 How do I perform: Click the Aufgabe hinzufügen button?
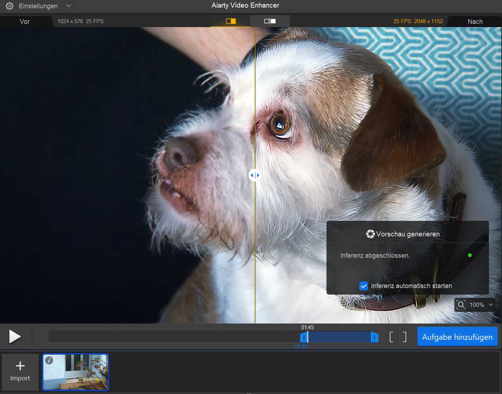[x=457, y=337]
